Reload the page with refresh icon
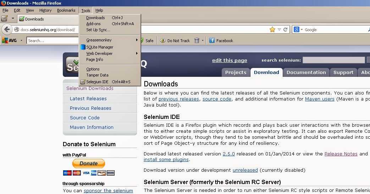The image size is (370, 194). [x=285, y=30]
